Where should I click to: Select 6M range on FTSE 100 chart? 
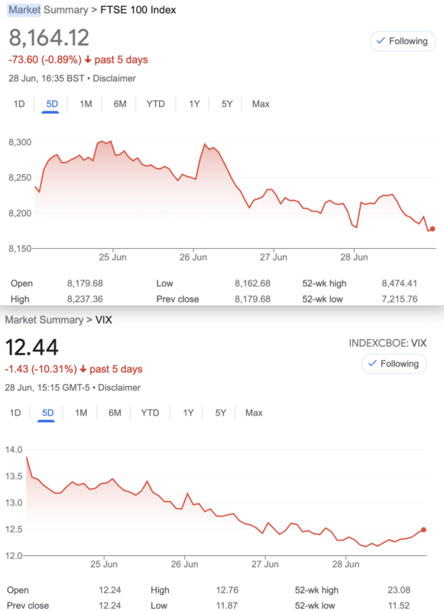click(x=120, y=104)
